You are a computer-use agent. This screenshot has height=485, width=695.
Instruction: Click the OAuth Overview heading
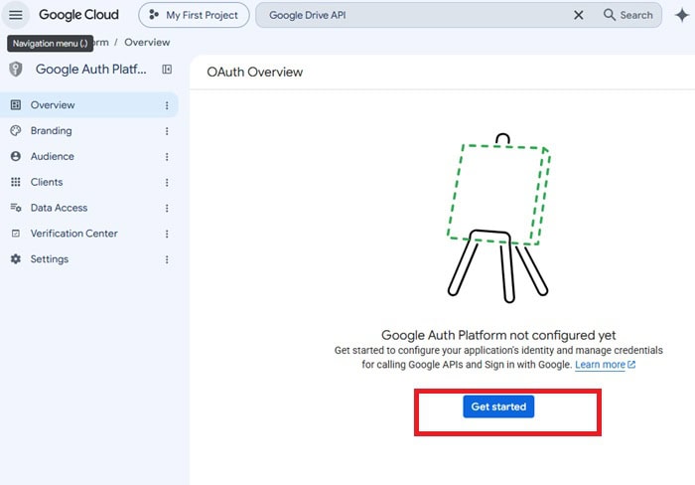255,72
